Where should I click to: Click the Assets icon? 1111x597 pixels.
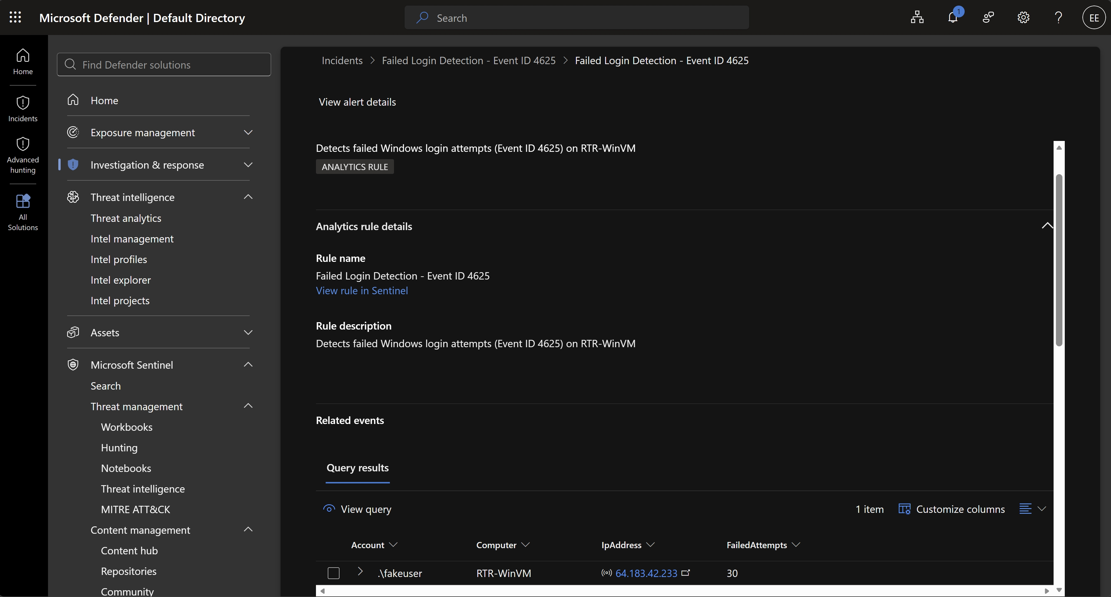73,332
